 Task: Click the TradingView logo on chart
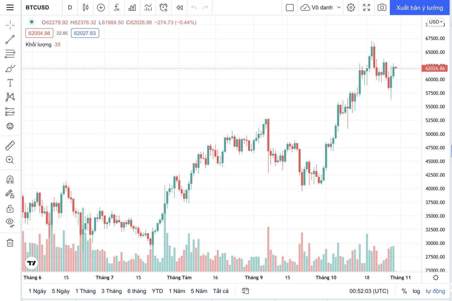tap(31, 263)
